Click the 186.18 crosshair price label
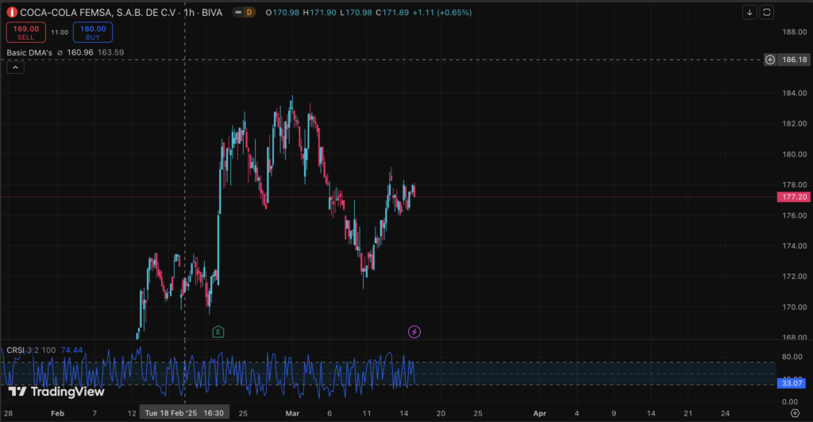This screenshot has width=813, height=422. coord(794,60)
